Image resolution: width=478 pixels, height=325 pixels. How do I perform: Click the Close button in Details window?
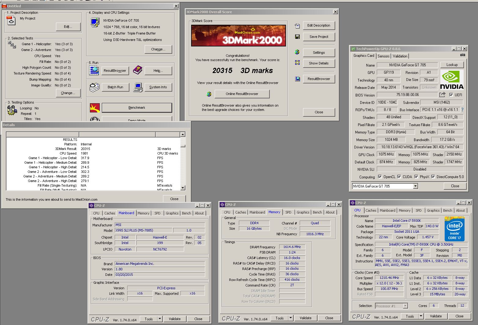(174, 199)
